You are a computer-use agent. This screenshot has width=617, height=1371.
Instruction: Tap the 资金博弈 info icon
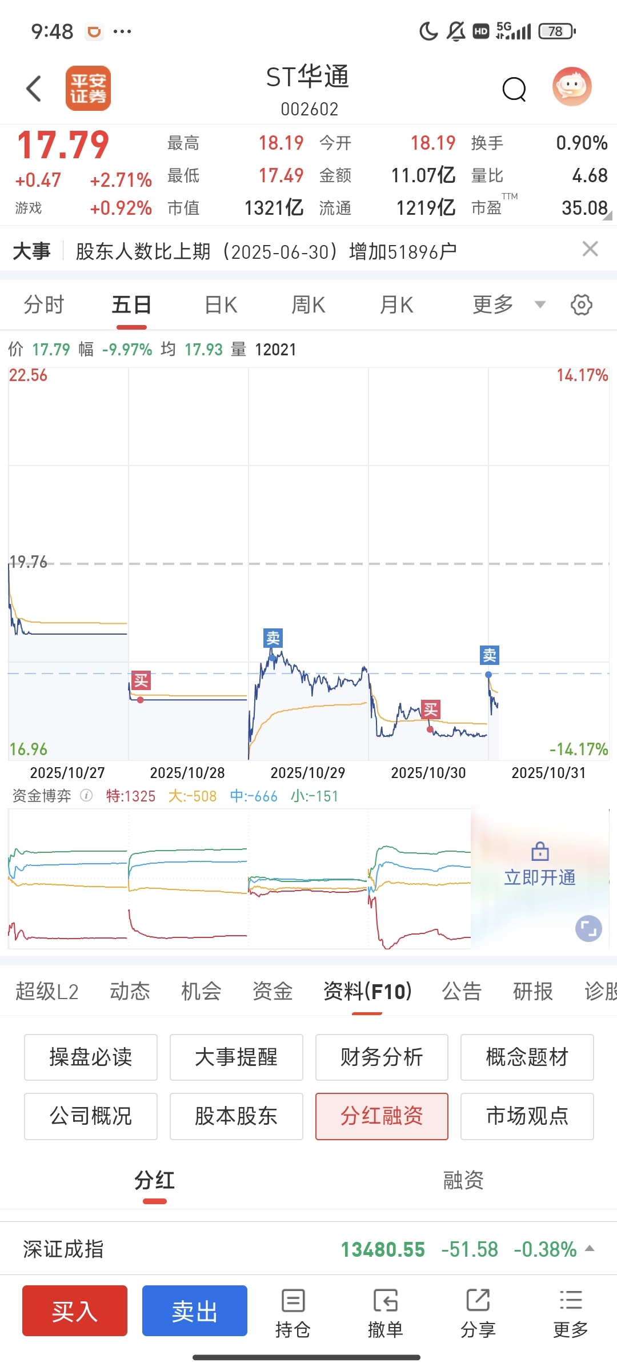point(86,796)
